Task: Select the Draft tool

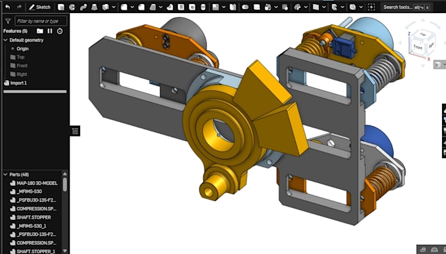Action: [x=152, y=7]
